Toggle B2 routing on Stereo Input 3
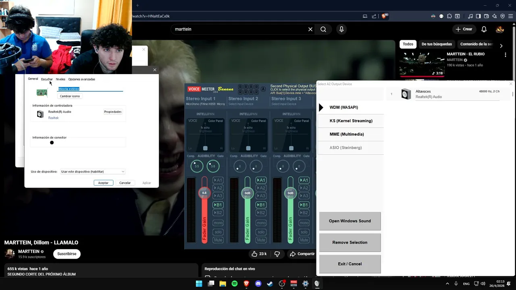This screenshot has height=290, width=516. click(304, 213)
